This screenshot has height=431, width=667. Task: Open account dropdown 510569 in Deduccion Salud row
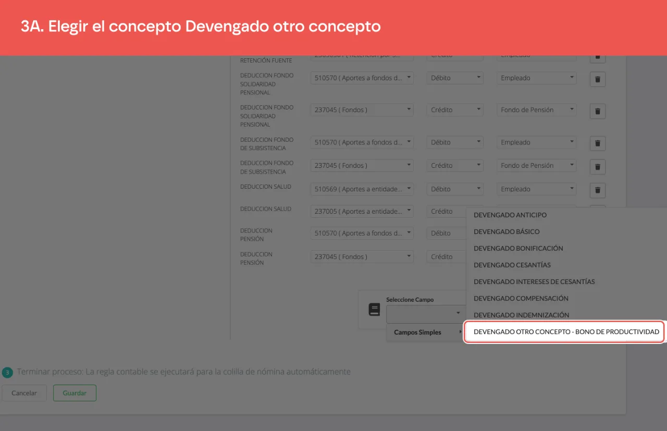[362, 189]
